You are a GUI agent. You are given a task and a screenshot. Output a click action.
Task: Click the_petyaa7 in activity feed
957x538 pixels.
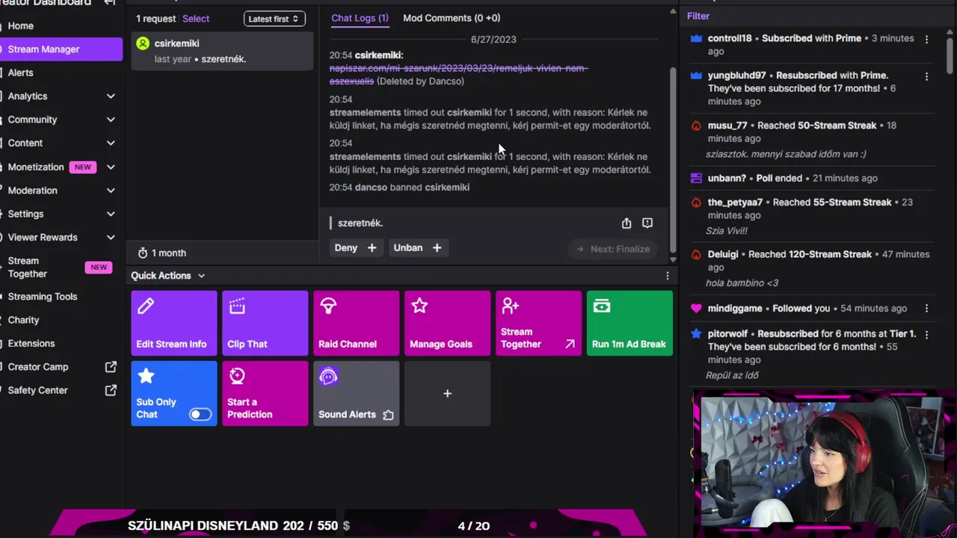pos(736,202)
